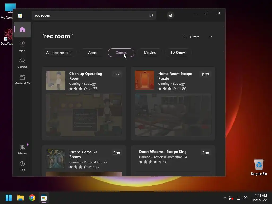Screen dimensions: 272x204
Task: Open Help in the sidebar
Action: tap(22, 166)
